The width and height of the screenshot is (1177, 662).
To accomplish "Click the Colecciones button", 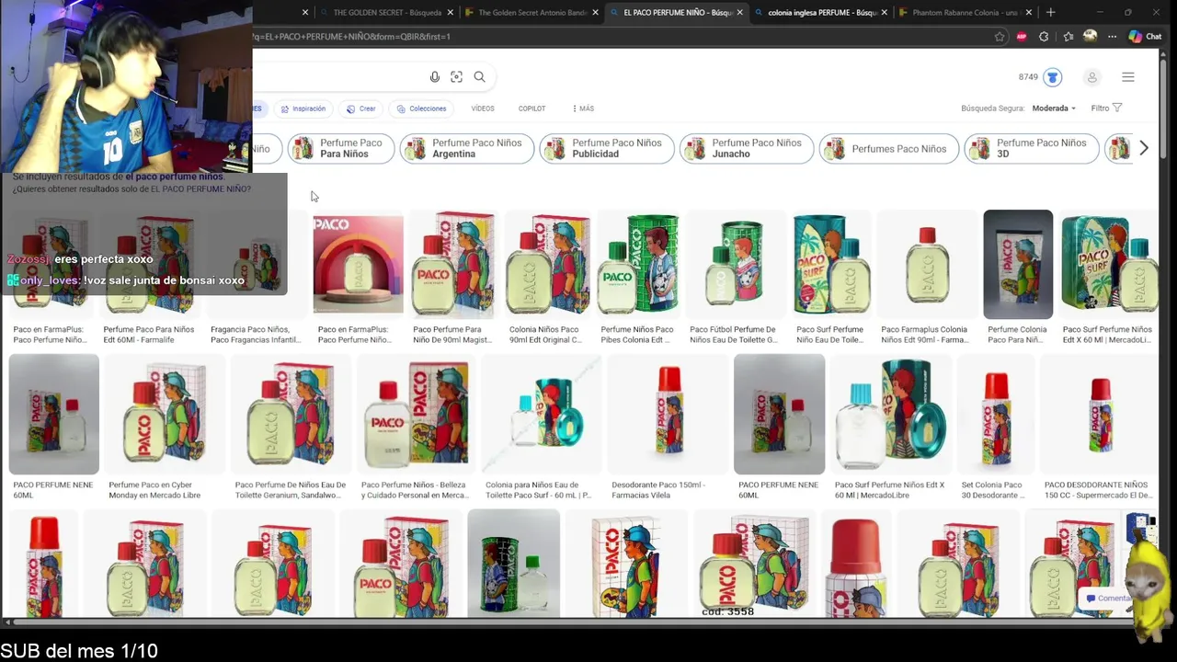I will click(x=420, y=108).
